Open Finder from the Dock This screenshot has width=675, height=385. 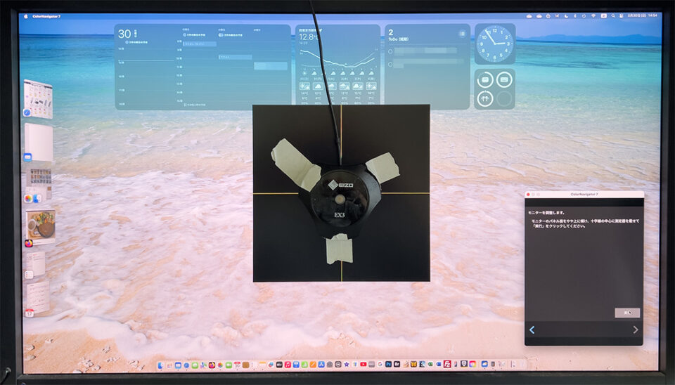pos(161,365)
